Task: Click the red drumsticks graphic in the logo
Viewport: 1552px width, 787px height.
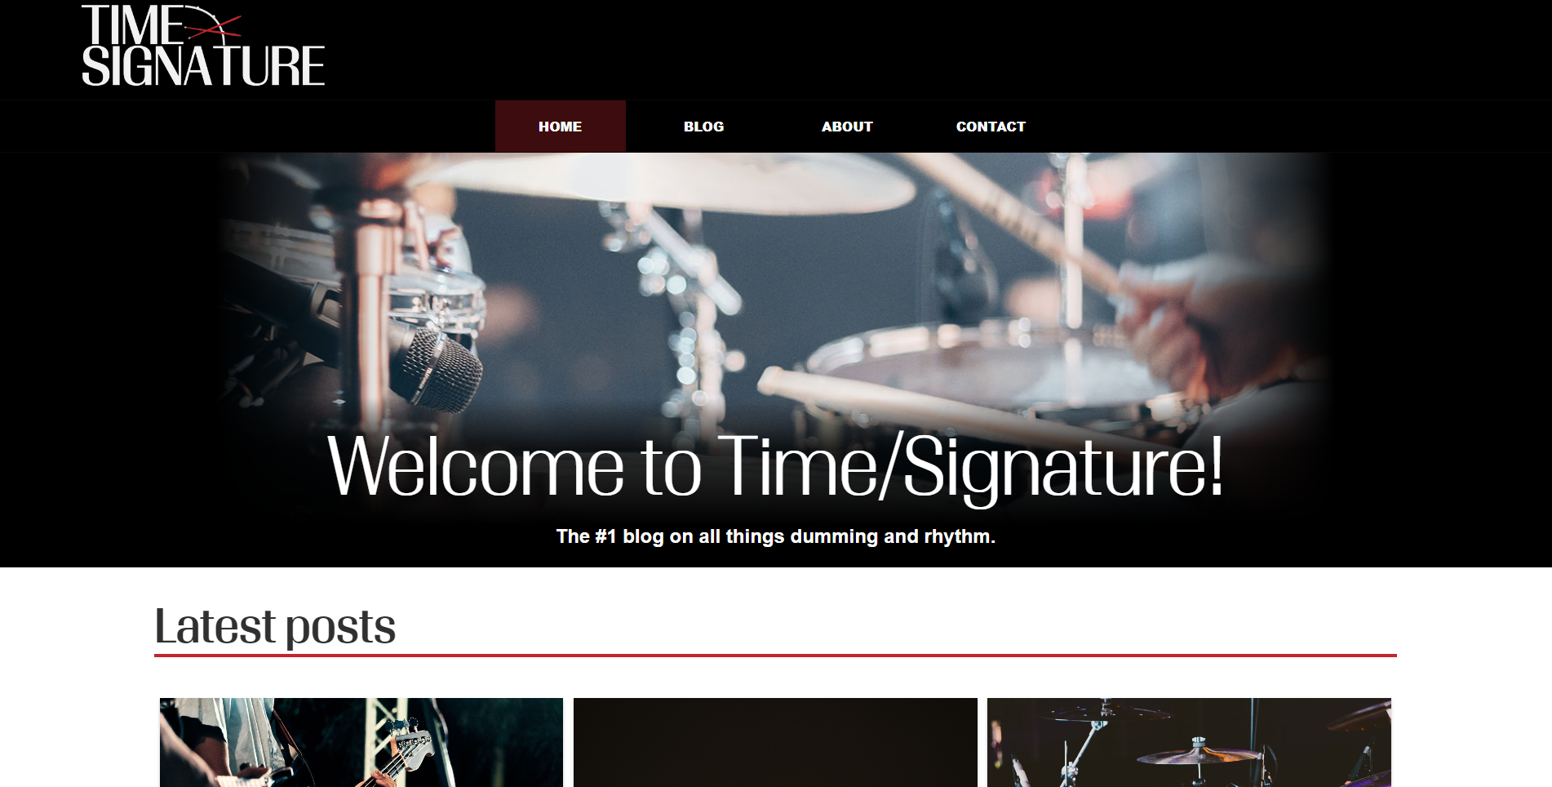Action: click(214, 28)
